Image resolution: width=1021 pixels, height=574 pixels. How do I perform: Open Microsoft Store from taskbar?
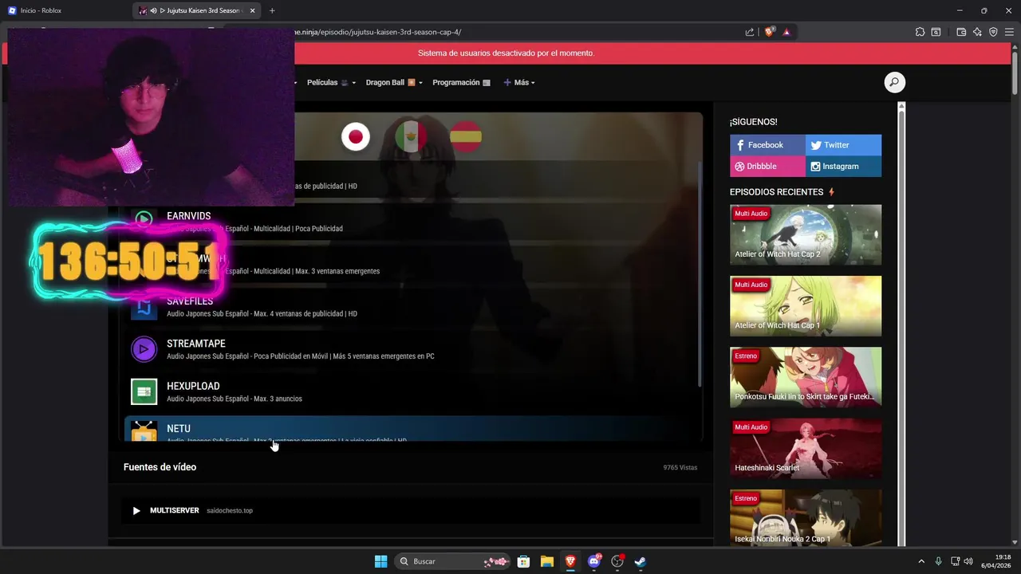pos(523,561)
